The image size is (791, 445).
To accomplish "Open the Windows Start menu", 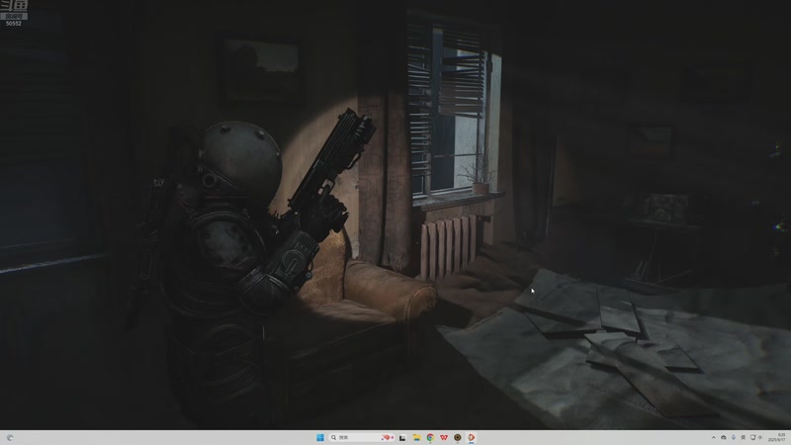I will (319, 437).
